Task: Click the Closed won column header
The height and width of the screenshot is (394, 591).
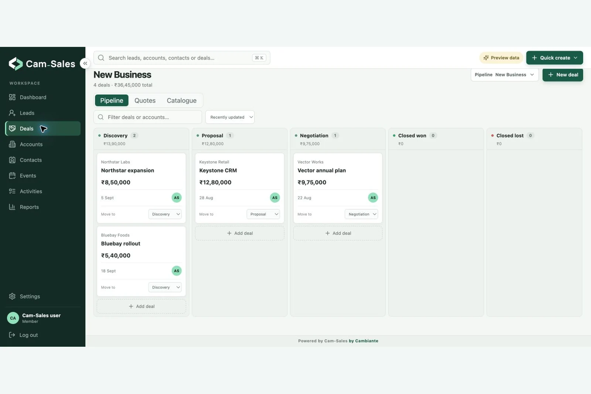Action: pyautogui.click(x=436, y=139)
